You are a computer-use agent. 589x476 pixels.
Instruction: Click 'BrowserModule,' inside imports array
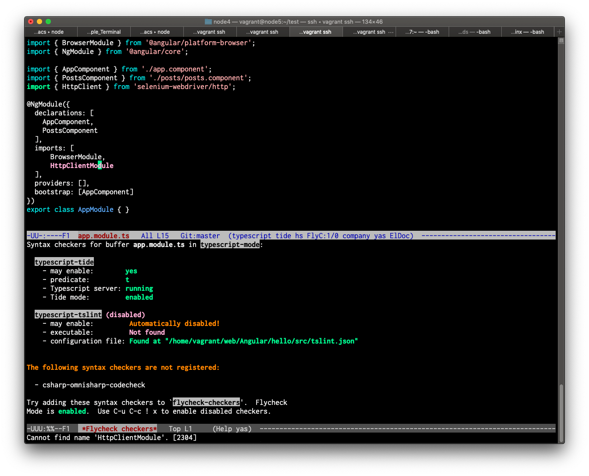coord(78,157)
